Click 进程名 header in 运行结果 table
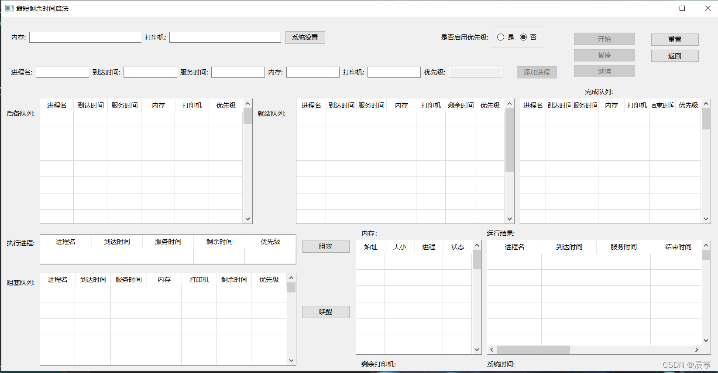718x373 pixels. (x=515, y=247)
